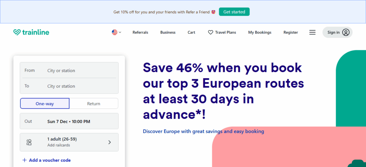Open the US flag language selector

tap(116, 32)
